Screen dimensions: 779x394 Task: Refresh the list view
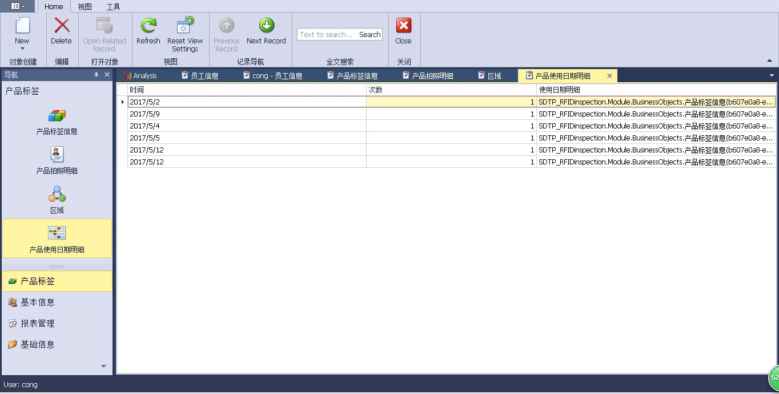coord(148,31)
